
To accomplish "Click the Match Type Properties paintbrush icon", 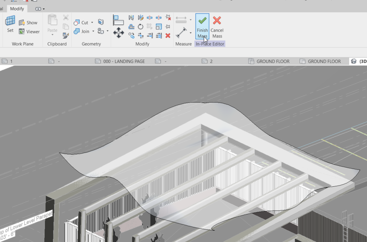I will click(66, 36).
